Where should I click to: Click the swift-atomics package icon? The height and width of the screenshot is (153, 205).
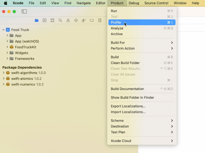pyautogui.click(x=8, y=78)
